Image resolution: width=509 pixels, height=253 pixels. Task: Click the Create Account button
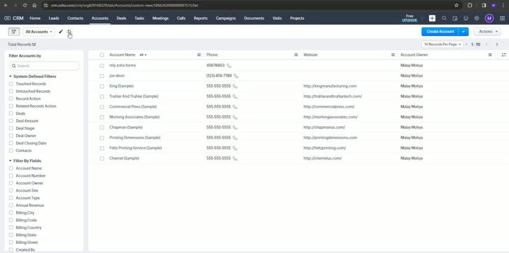pos(440,31)
